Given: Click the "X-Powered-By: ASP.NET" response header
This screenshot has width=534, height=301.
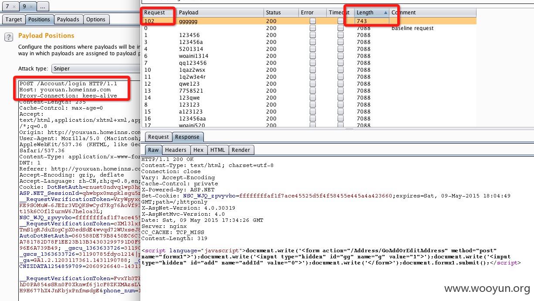Looking at the screenshot, I should tap(178, 190).
